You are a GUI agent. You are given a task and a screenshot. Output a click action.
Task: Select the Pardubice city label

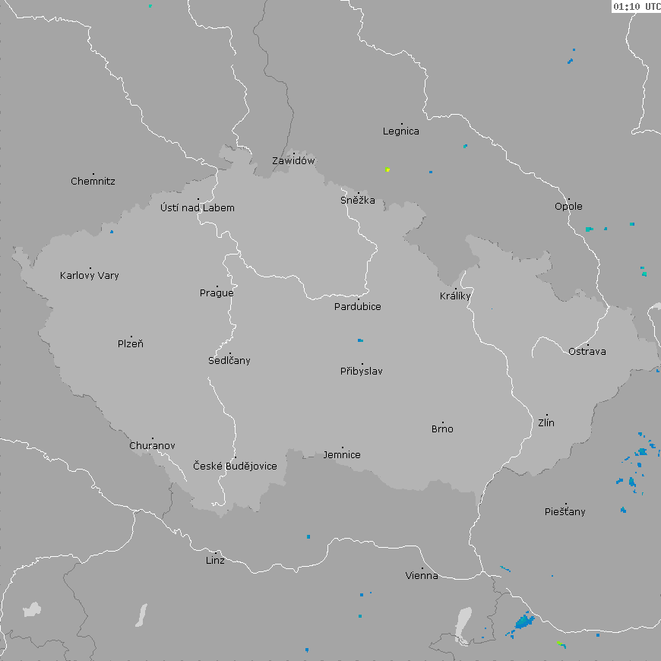point(358,307)
